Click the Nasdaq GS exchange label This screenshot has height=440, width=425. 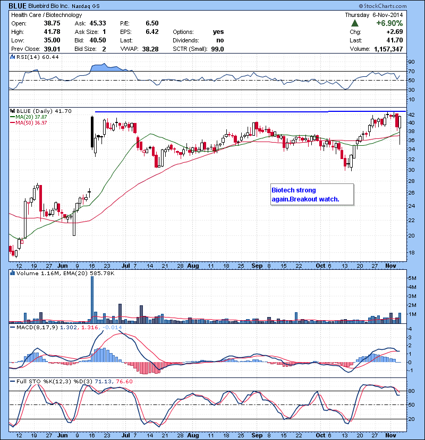pos(86,6)
